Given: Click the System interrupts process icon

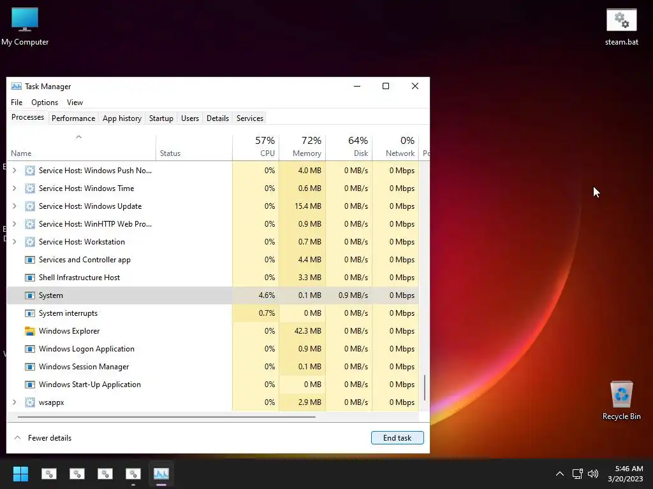Looking at the screenshot, I should pyautogui.click(x=29, y=313).
